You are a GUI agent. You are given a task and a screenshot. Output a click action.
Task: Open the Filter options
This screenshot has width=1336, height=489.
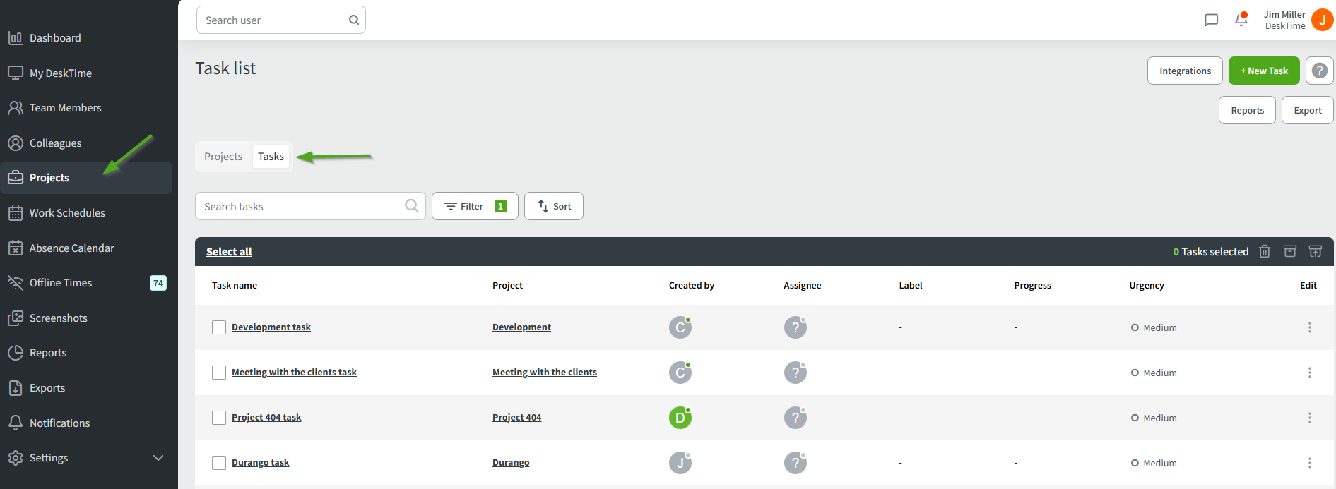[475, 206]
